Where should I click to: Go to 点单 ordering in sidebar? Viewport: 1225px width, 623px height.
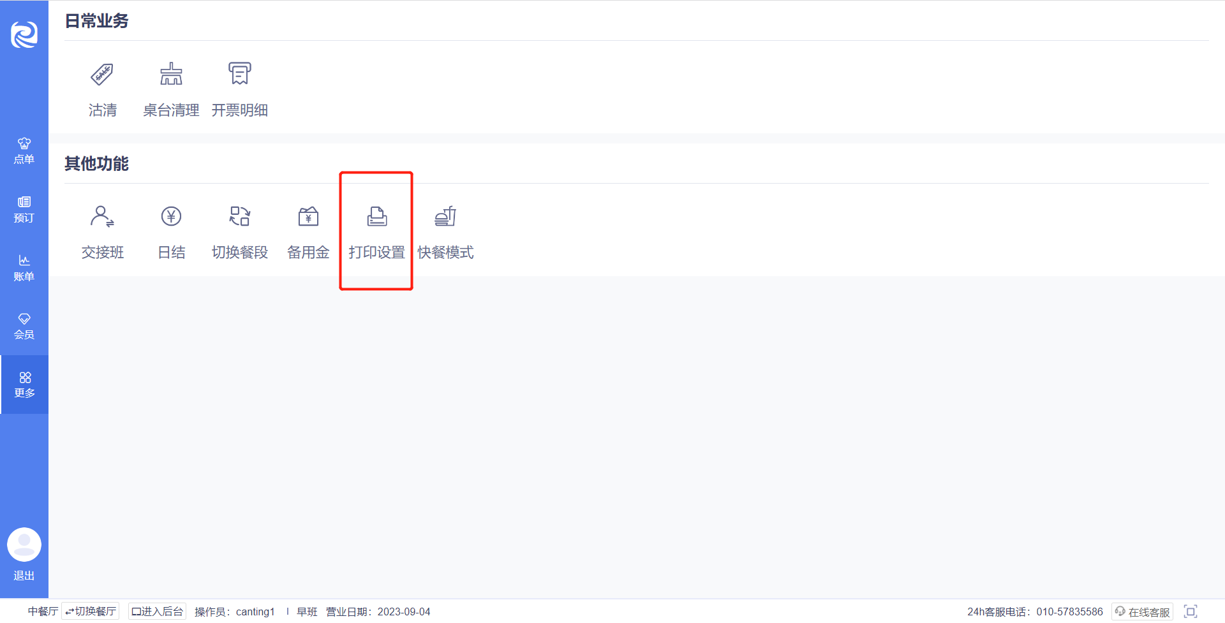24,151
